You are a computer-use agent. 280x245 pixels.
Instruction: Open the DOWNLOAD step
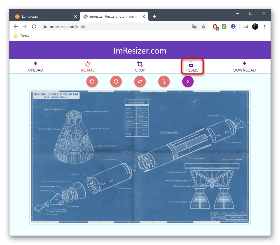click(x=244, y=67)
